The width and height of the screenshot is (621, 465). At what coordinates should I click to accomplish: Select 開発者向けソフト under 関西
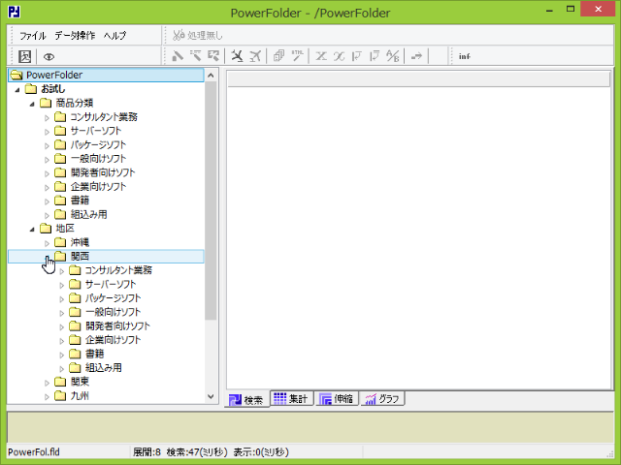(117, 325)
